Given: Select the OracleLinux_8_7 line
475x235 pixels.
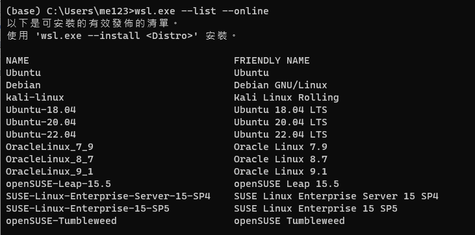Looking at the screenshot, I should [x=49, y=159].
